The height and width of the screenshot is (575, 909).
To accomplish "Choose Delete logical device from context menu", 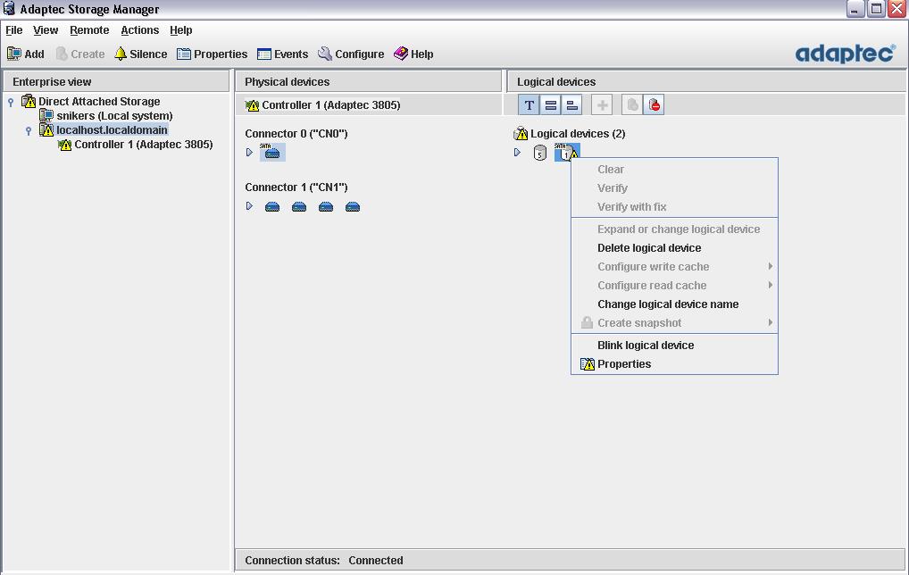I will click(x=649, y=248).
